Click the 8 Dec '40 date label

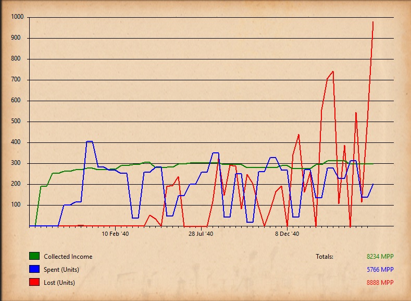(287, 234)
